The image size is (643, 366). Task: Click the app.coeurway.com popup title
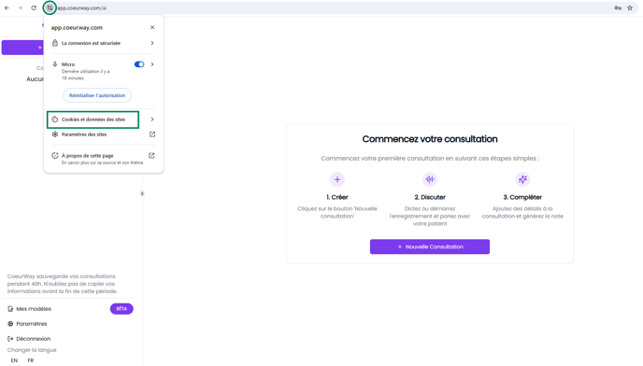click(77, 27)
